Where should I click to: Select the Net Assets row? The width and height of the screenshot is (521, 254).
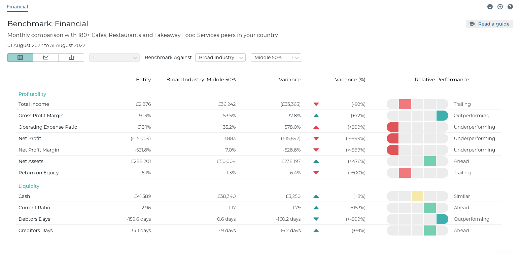31,161
